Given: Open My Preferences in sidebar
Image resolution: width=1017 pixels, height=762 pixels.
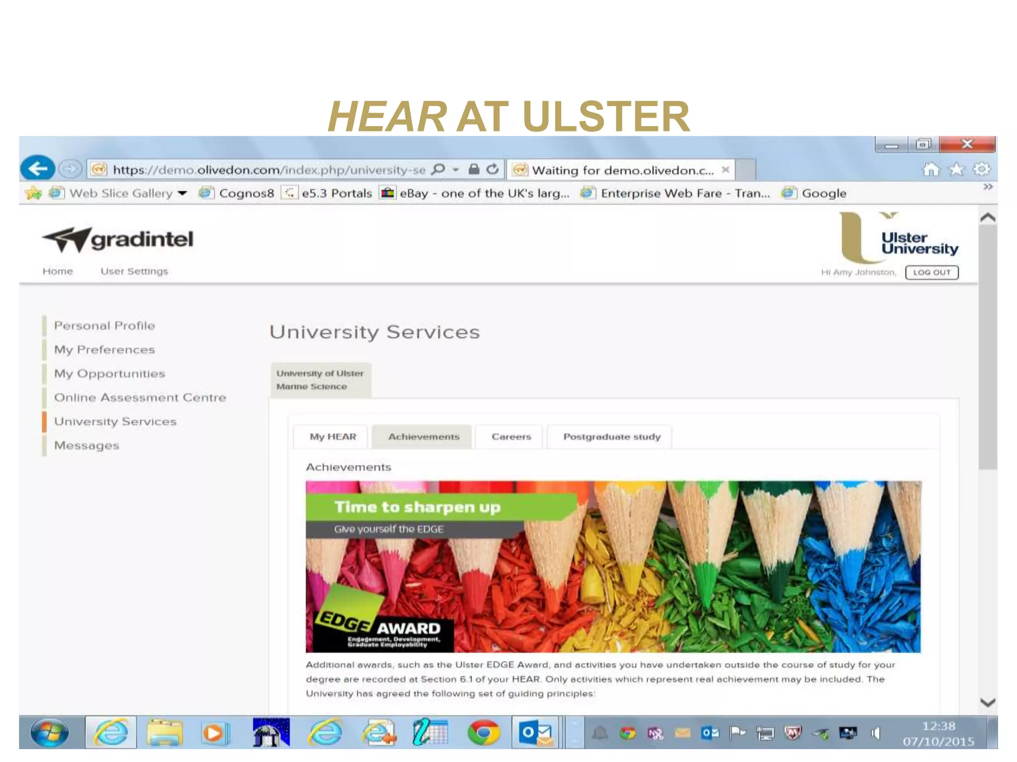Looking at the screenshot, I should (x=104, y=350).
